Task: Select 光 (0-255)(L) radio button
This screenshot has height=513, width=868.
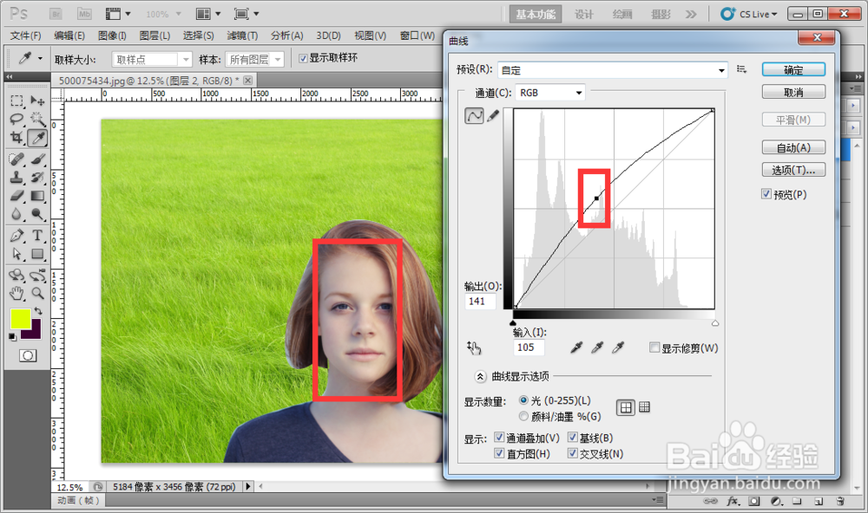Action: tap(523, 399)
